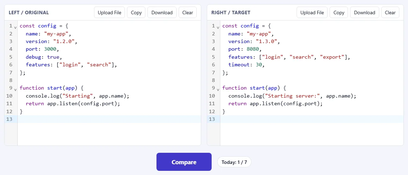Click "my-app" string in left editor
Screen dimensions: 408x175
pos(56,34)
